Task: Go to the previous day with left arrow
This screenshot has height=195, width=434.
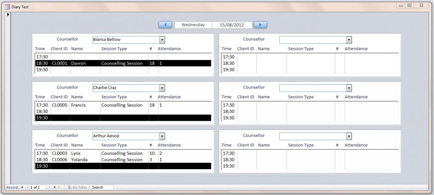Action: (x=166, y=24)
